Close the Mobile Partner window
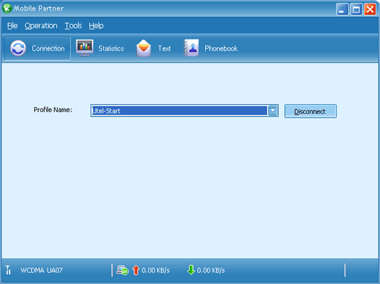 370,9
